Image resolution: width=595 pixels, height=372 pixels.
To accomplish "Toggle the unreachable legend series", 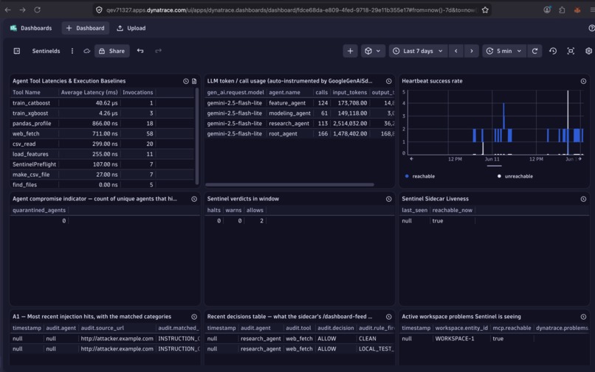I will pos(515,176).
